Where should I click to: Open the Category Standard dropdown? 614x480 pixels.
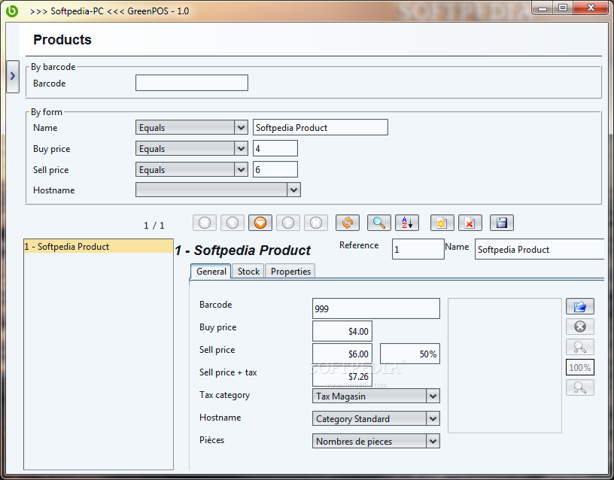pos(376,418)
